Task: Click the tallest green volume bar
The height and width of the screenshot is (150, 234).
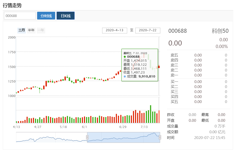Action: 150,114
